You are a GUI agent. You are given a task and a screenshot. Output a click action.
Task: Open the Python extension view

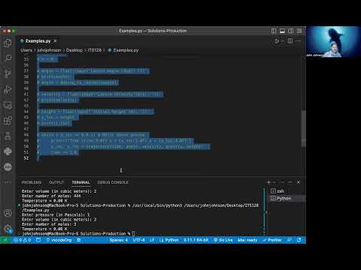coord(8,151)
